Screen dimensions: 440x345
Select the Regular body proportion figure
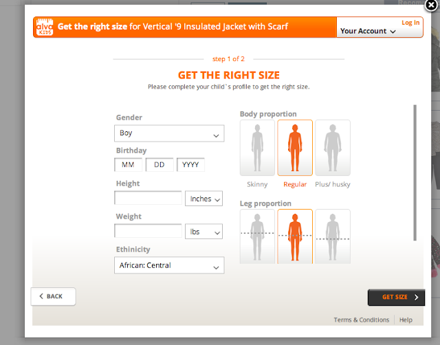(295, 148)
